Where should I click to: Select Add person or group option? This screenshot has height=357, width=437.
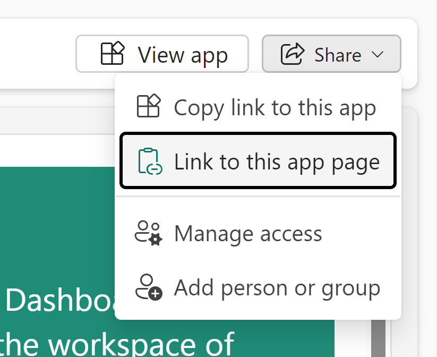pyautogui.click(x=277, y=288)
